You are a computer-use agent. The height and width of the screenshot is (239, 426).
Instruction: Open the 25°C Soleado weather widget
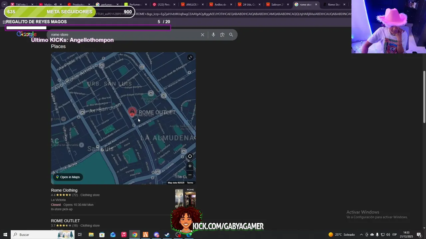[341, 235]
